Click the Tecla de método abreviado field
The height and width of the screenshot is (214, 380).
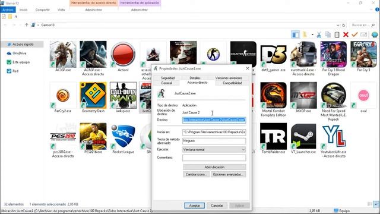coord(214,141)
